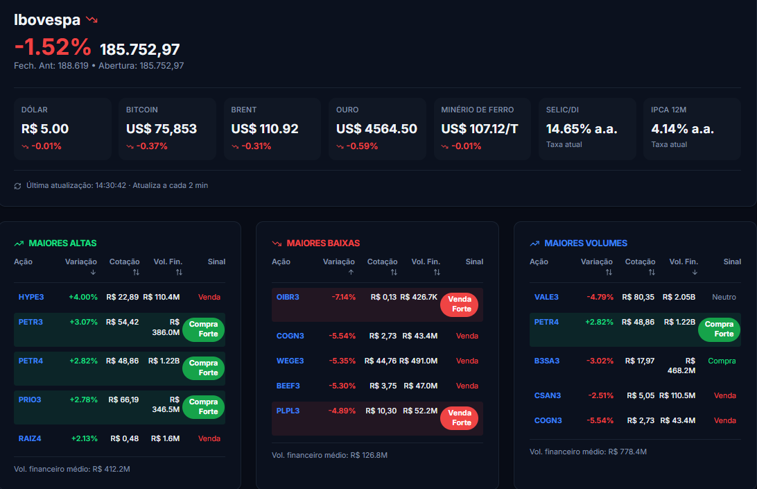Click VALE3 volume R$ 2.05B
The width and height of the screenshot is (757, 489).
click(679, 297)
